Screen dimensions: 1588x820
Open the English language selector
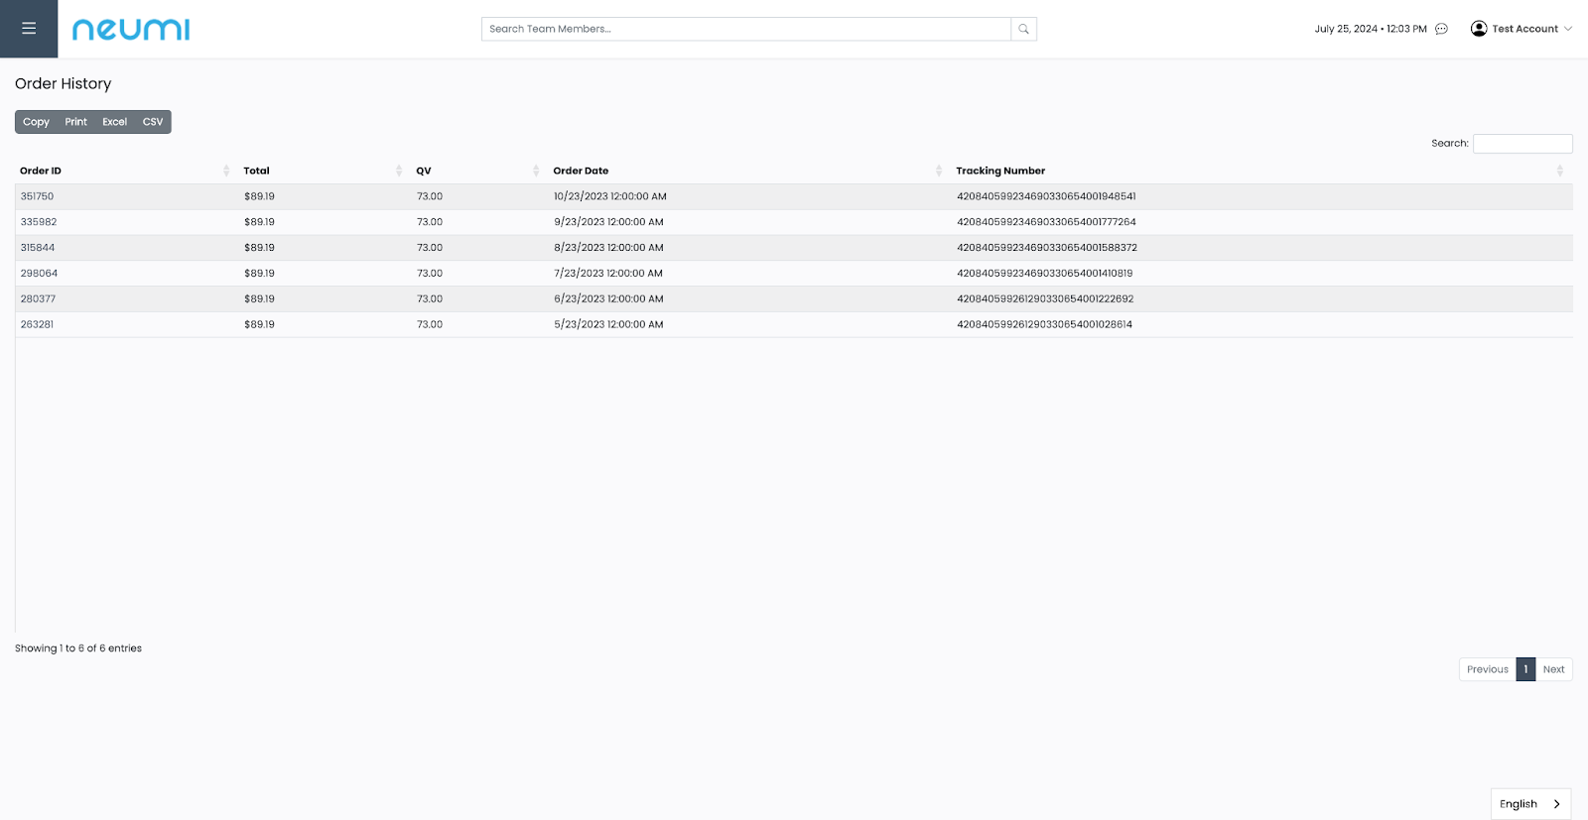click(x=1529, y=803)
